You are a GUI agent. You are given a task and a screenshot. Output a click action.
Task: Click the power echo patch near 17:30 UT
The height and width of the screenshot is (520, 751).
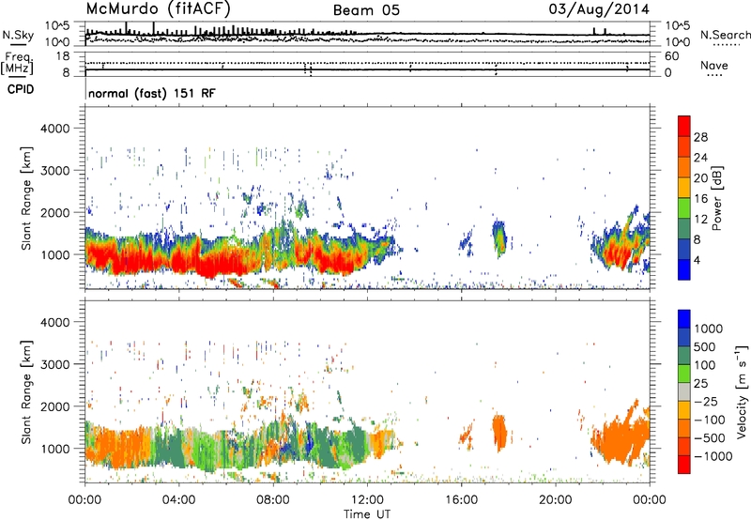pyautogui.click(x=499, y=238)
